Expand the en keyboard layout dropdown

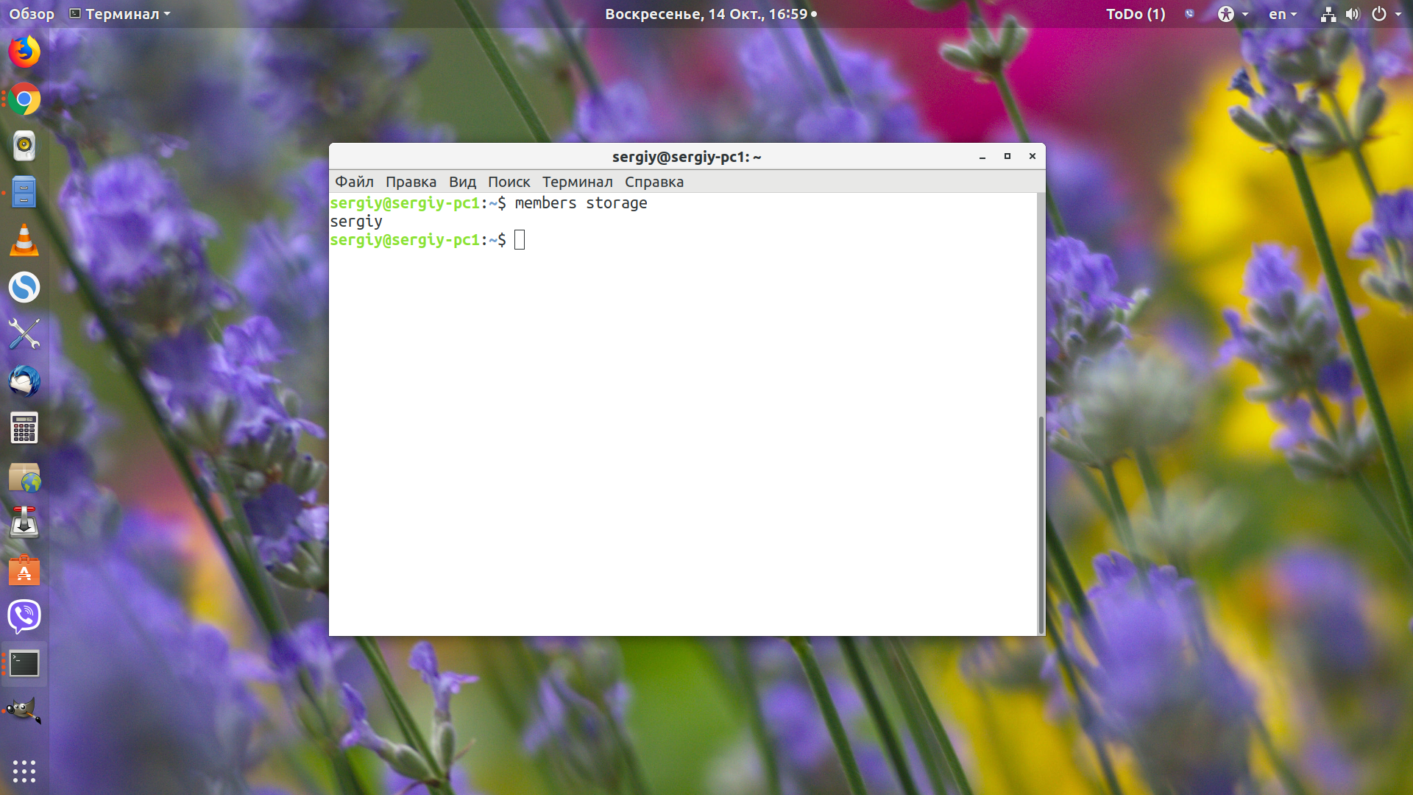pyautogui.click(x=1283, y=14)
